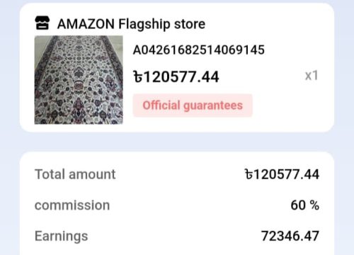Viewport: 354px width, 255px height.
Task: Click the percent sign in the commission row
Action: [x=314, y=205]
